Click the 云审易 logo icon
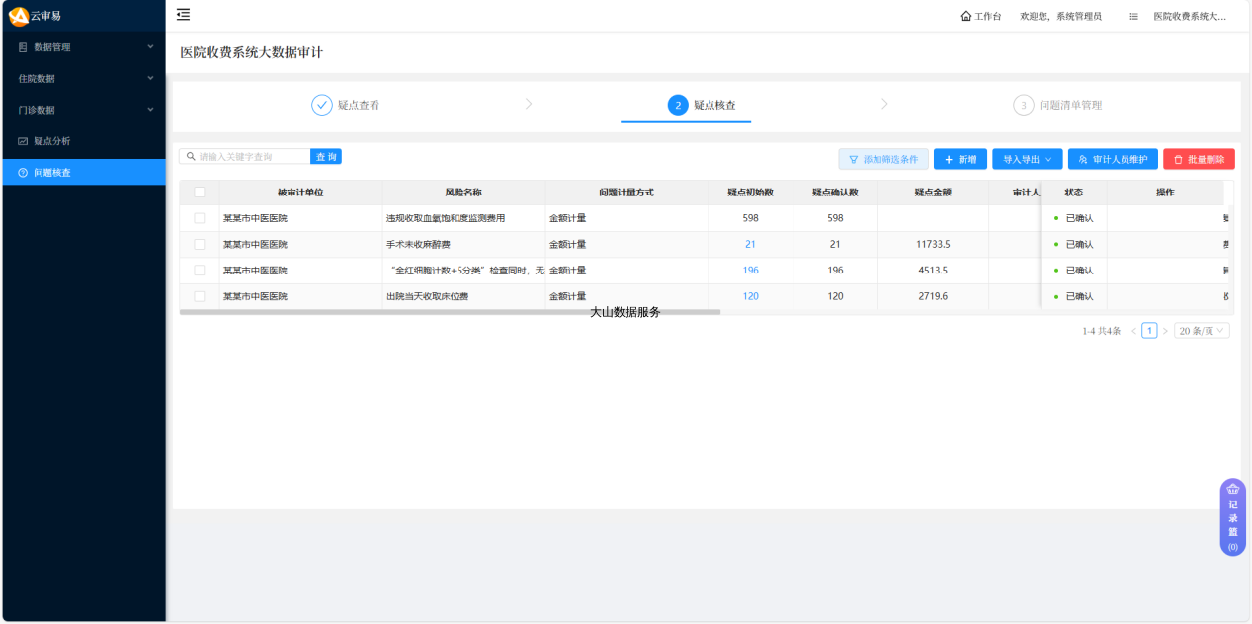 (18, 16)
